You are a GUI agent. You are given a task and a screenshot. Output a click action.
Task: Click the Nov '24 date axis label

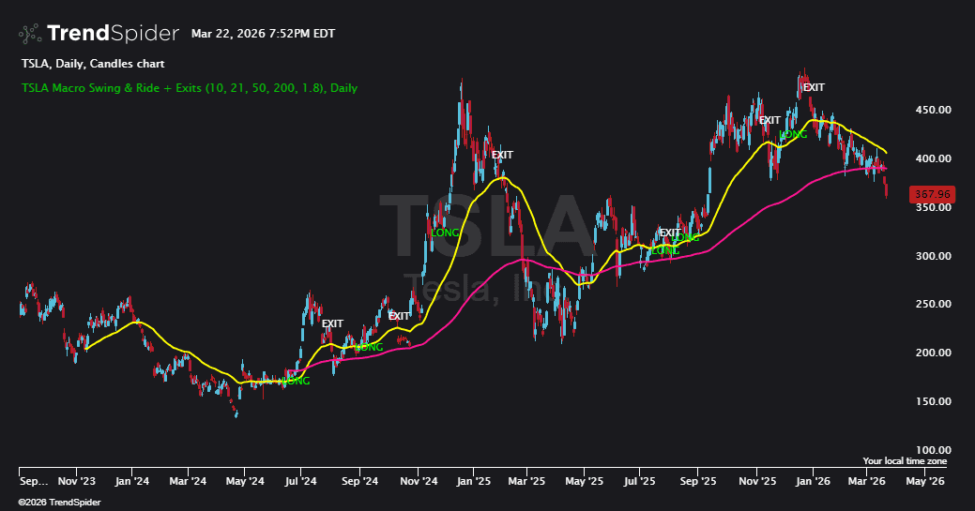click(x=419, y=481)
